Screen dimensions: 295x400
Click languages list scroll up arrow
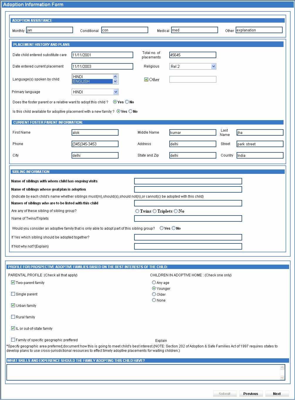(x=115, y=77)
